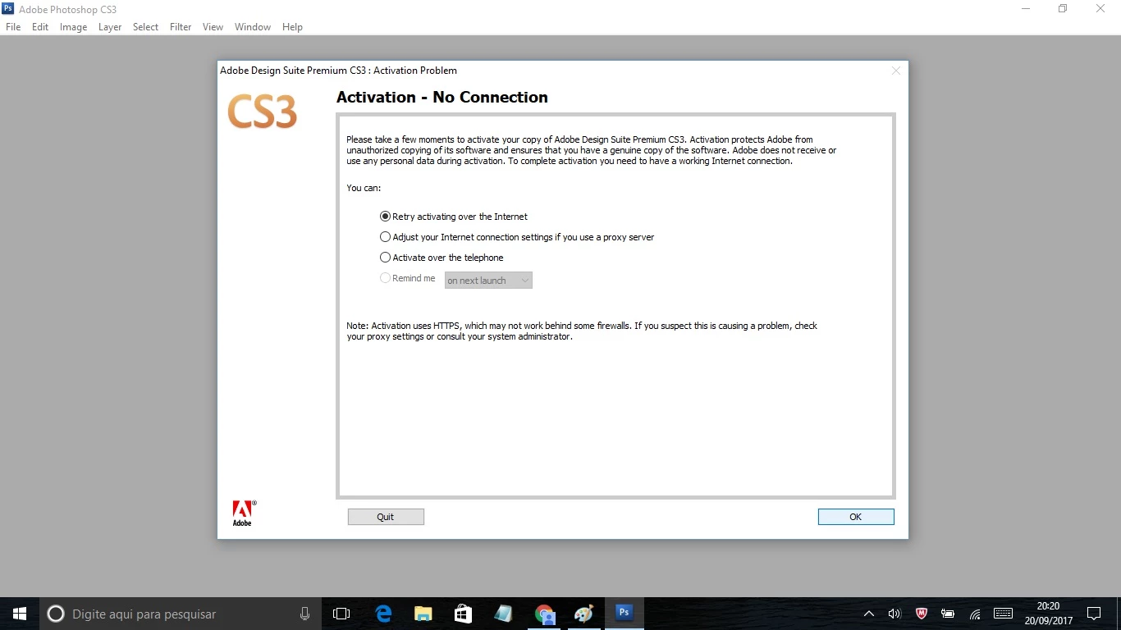Minimize the Photoshop window

coord(1027,9)
